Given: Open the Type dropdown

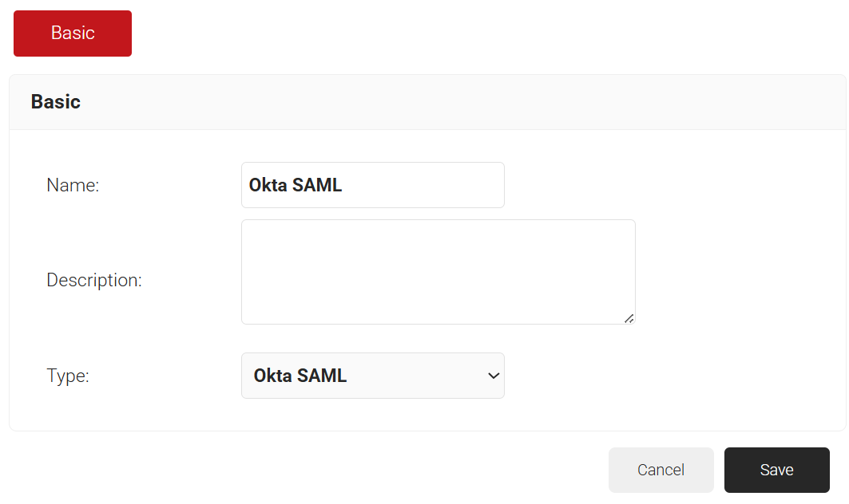Looking at the screenshot, I should [x=372, y=376].
